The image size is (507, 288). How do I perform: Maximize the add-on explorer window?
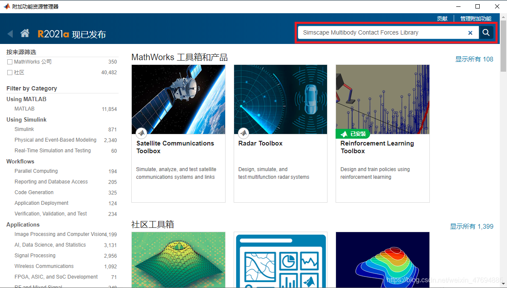coord(478,6)
